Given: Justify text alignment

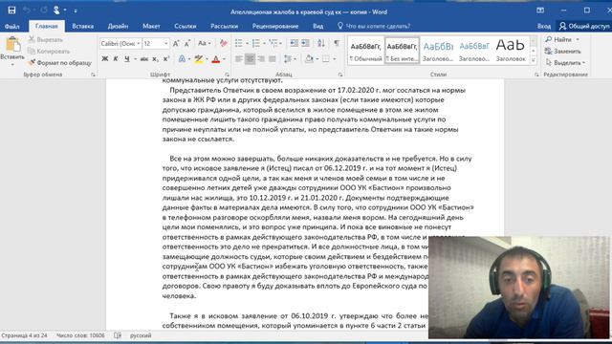Looking at the screenshot, I should [x=272, y=59].
